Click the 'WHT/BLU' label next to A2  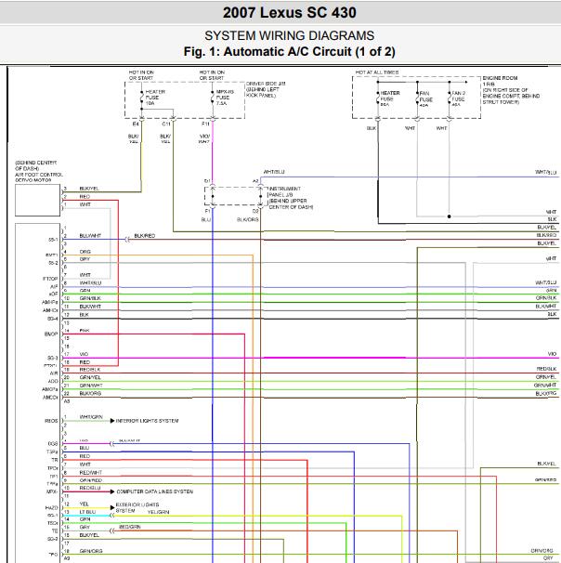274,172
